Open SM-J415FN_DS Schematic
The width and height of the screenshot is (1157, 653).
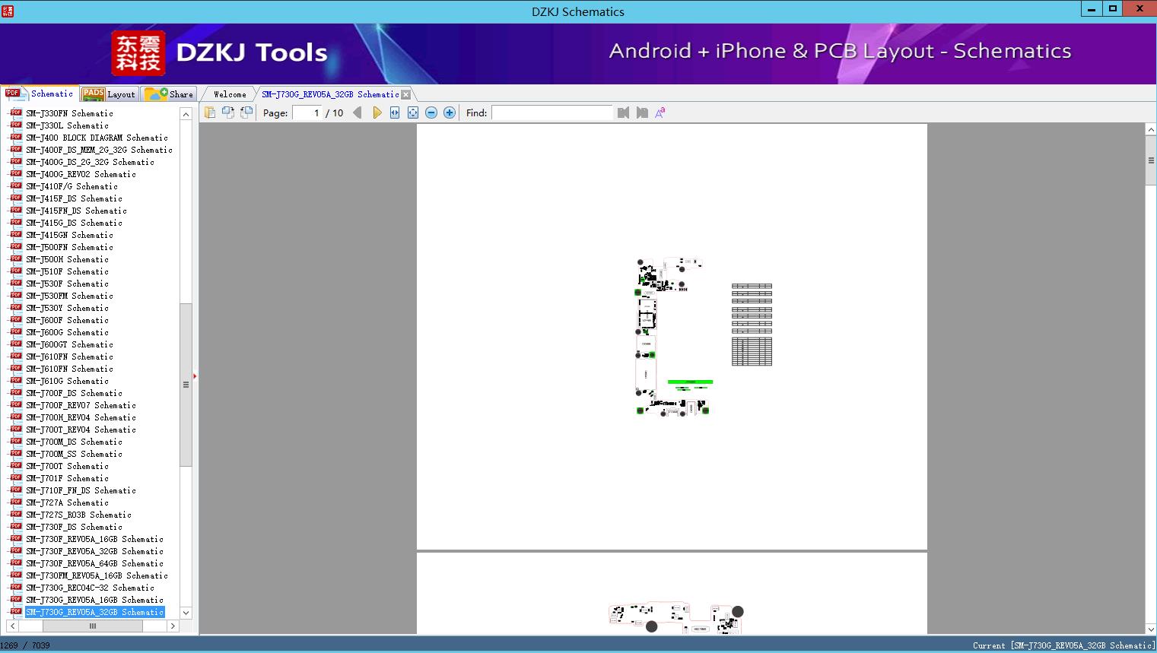coord(76,211)
